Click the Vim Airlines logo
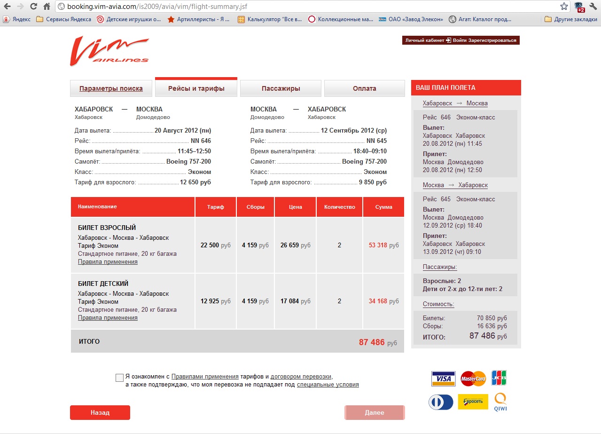Screen dimensions: 601x434 (x=109, y=51)
